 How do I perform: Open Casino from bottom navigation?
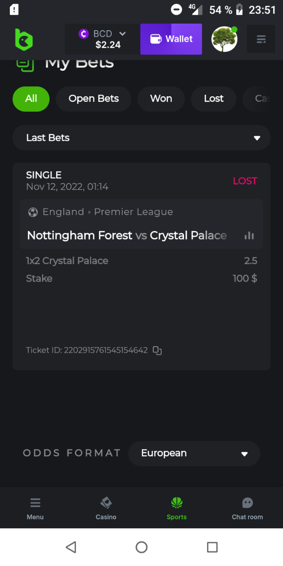point(106,508)
